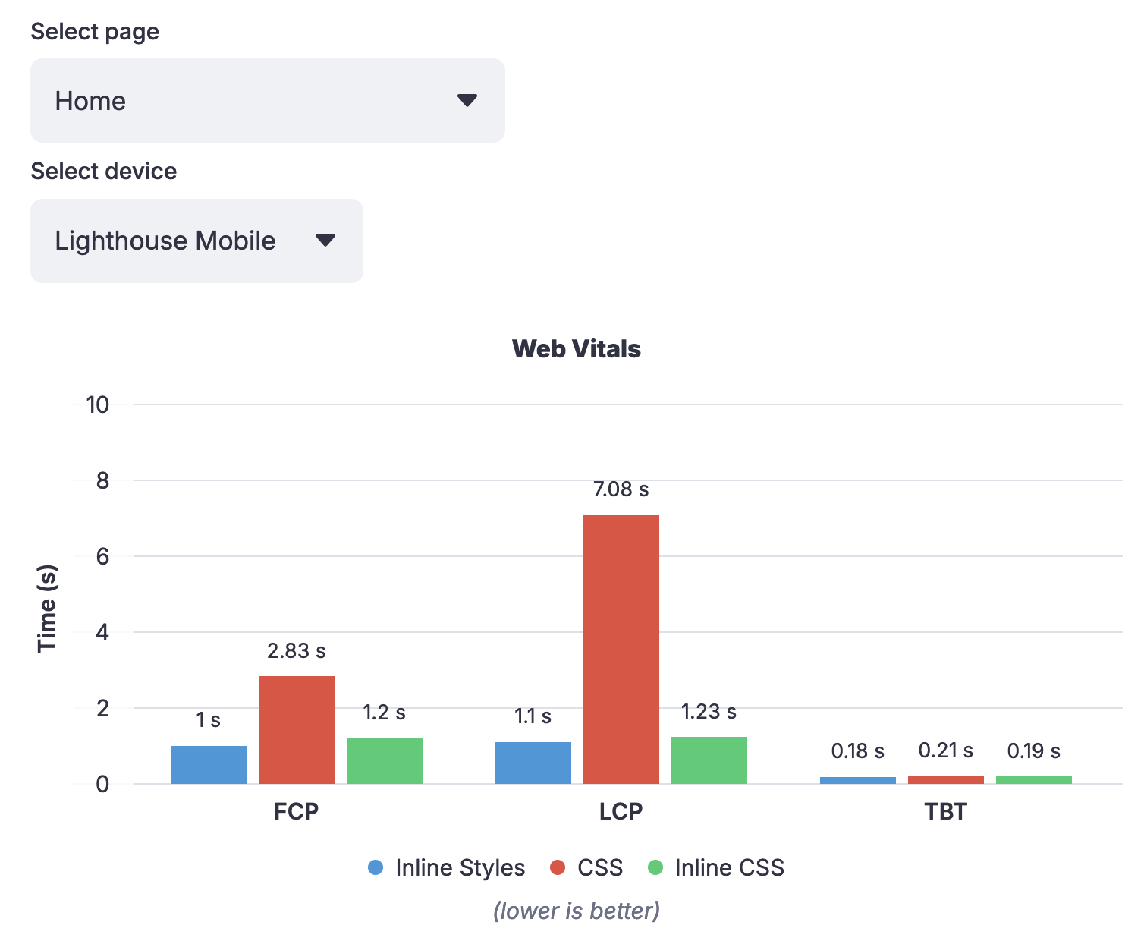This screenshot has height=941, width=1144.
Task: Open the Select page dropdown showing Home
Action: (267, 100)
